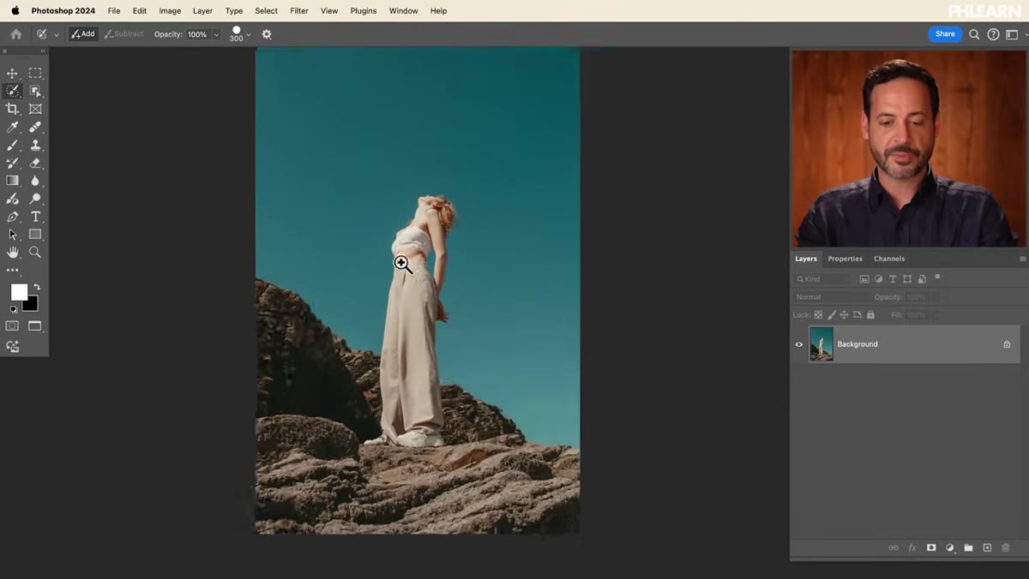Open the workspace switcher dropdown
This screenshot has height=579, width=1029.
point(1014,34)
